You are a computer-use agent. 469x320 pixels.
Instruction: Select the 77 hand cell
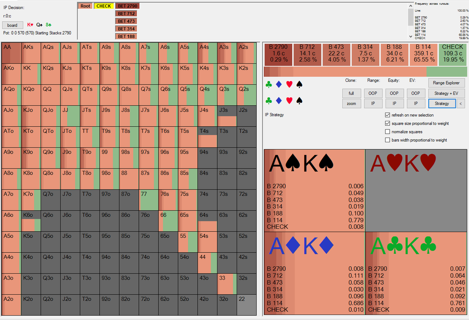point(149,200)
